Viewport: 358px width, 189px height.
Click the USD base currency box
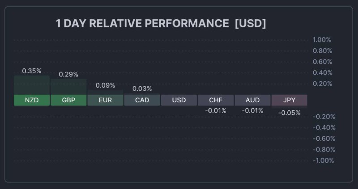[x=179, y=100]
